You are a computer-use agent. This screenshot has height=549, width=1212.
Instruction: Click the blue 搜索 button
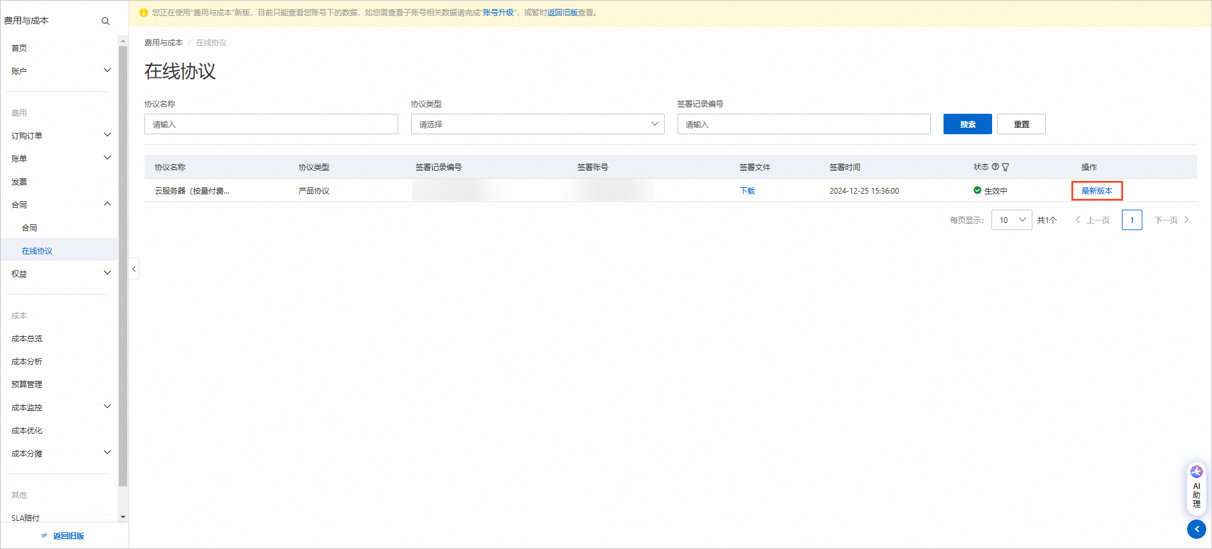[967, 124]
